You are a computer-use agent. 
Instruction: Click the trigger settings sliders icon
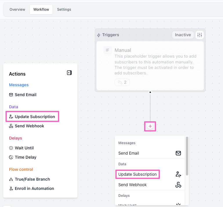point(200,35)
